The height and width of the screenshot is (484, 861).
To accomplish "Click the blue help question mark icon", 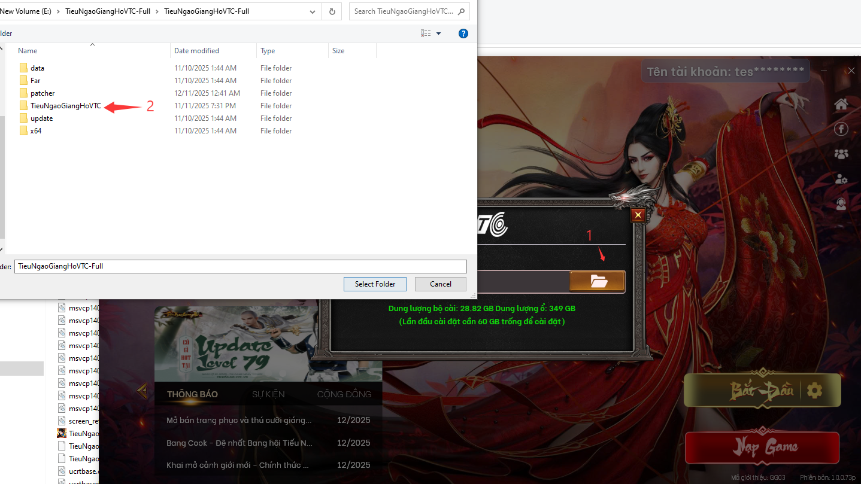I will coord(463,34).
